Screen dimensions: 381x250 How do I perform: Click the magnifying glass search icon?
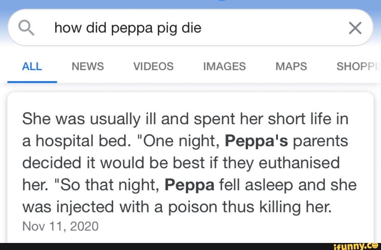coord(26,27)
